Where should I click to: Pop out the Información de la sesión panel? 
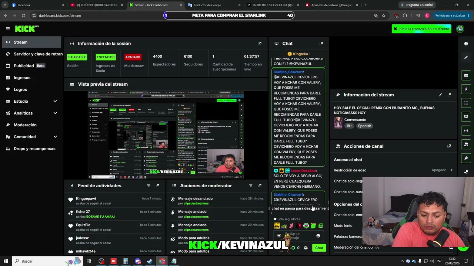tap(260, 44)
